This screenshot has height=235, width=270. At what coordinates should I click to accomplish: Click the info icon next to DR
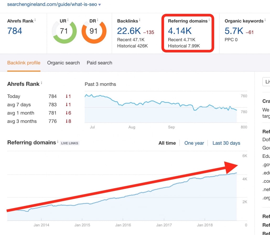[98, 20]
